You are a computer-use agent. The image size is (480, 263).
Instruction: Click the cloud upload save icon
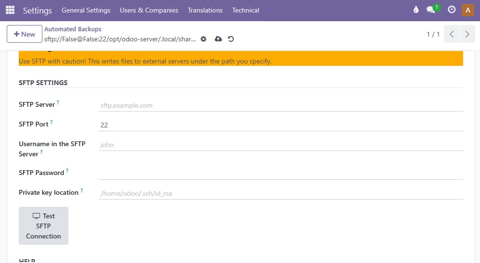click(x=218, y=39)
